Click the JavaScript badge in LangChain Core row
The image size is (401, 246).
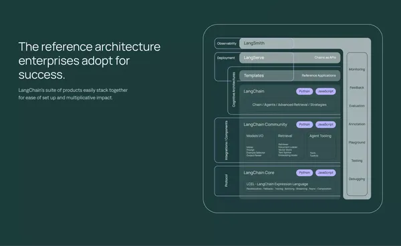325,173
